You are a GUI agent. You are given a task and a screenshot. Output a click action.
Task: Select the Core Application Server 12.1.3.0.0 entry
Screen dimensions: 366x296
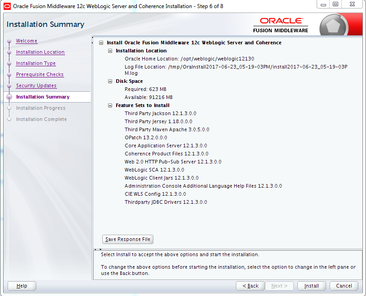166,146
